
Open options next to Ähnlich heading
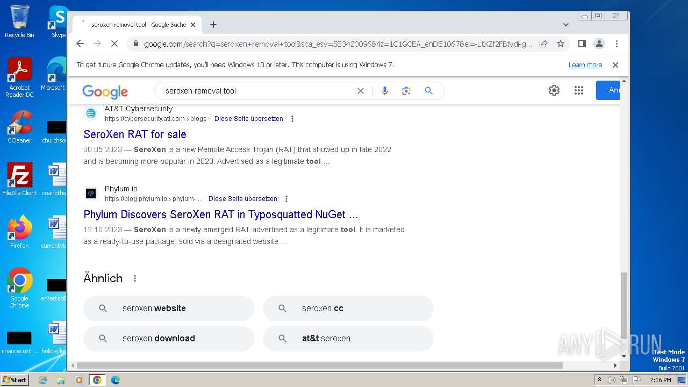point(135,278)
